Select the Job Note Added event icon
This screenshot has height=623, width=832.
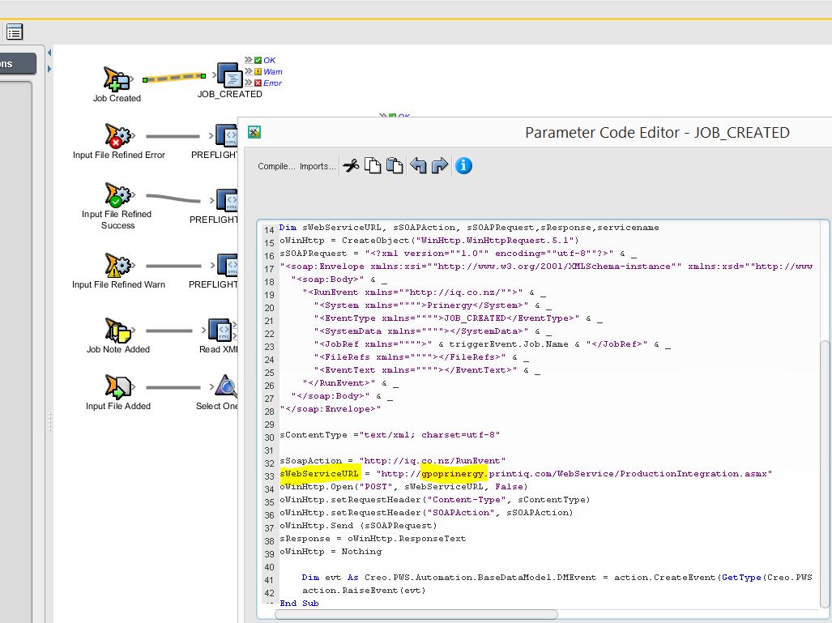pyautogui.click(x=117, y=330)
